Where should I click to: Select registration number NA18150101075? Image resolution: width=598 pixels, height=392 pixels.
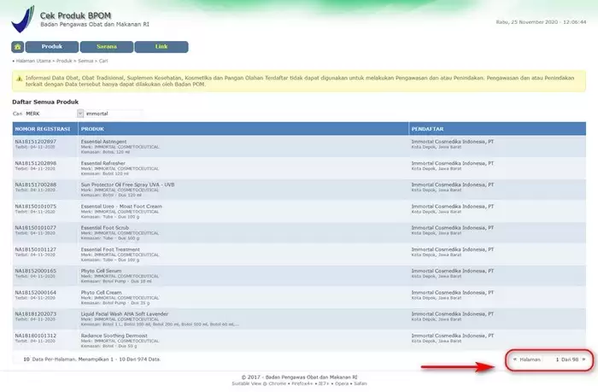[36, 207]
